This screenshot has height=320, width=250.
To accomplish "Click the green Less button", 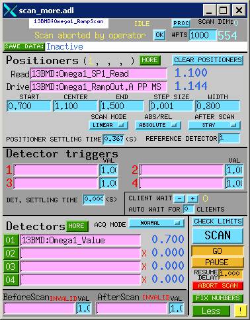I will [x=211, y=311].
